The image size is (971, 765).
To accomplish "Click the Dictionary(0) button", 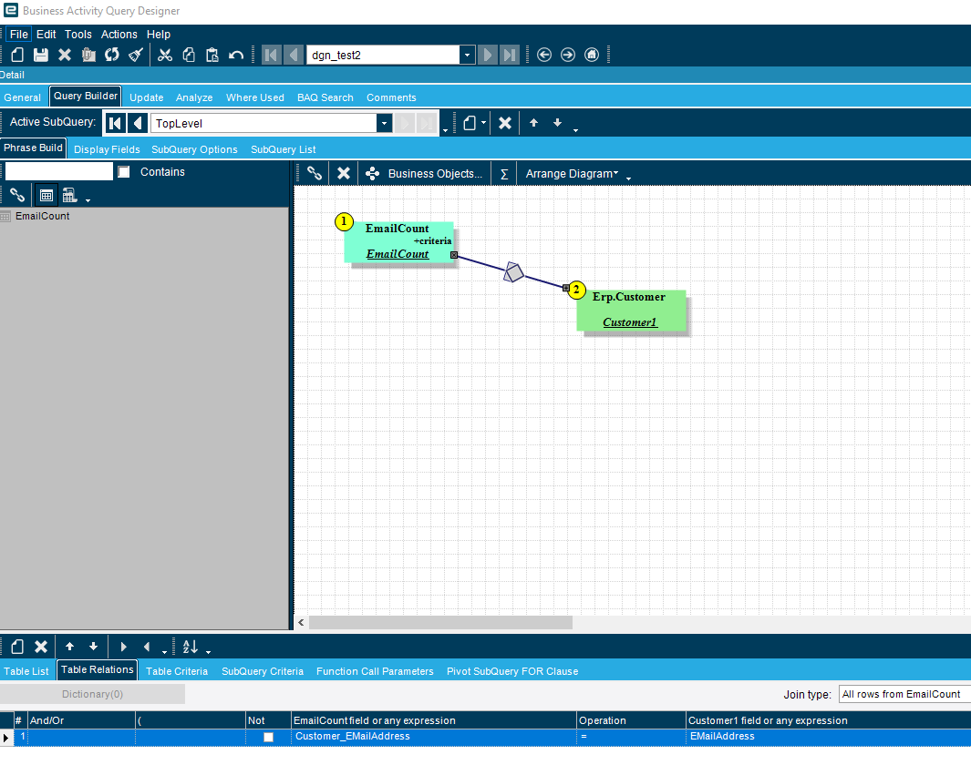I will point(92,695).
